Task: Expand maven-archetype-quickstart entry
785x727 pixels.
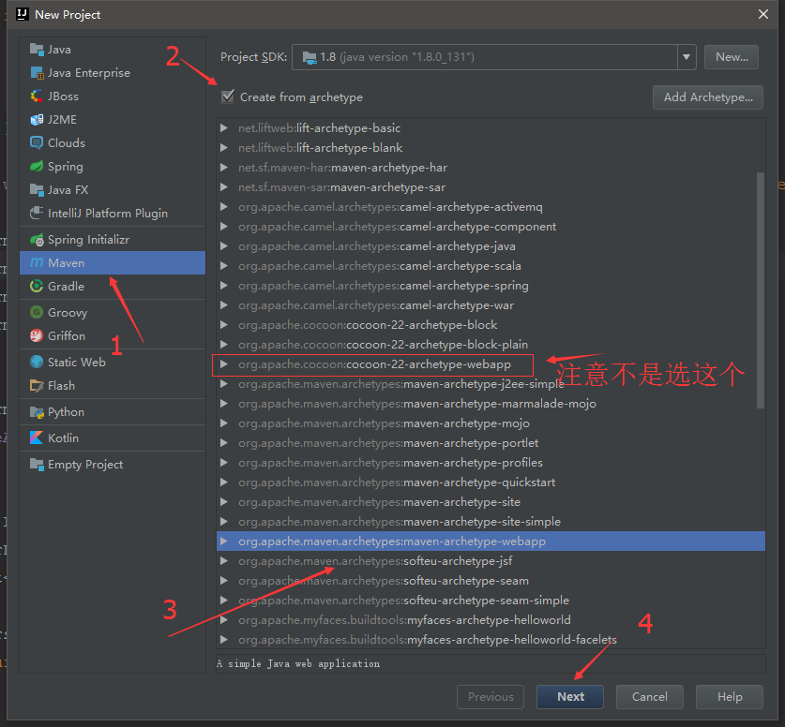Action: point(224,482)
